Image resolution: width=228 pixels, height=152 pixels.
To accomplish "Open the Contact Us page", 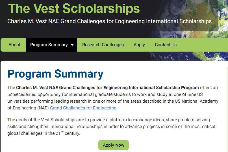I will point(166,45).
